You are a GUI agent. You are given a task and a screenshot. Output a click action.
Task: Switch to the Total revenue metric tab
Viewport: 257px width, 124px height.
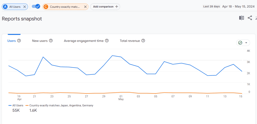tap(130, 41)
